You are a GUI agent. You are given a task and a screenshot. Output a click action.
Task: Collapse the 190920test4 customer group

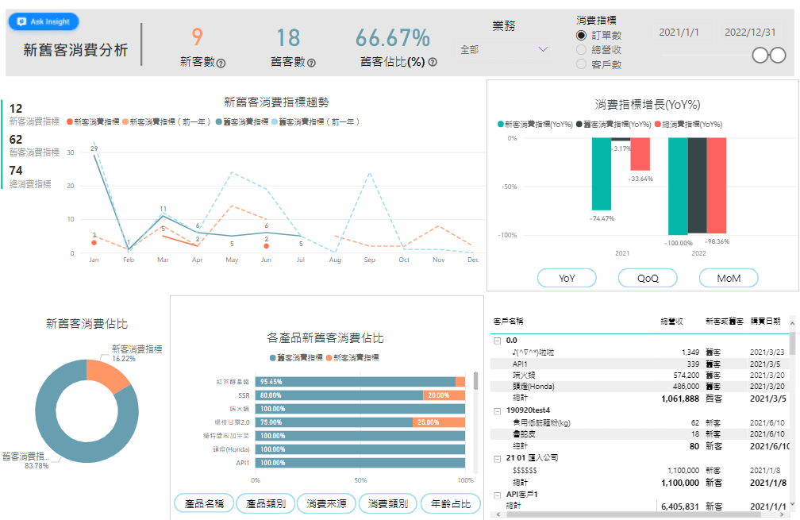pyautogui.click(x=498, y=410)
